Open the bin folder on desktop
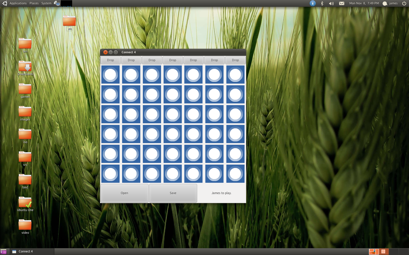Image resolution: width=409 pixels, height=255 pixels. click(x=25, y=44)
